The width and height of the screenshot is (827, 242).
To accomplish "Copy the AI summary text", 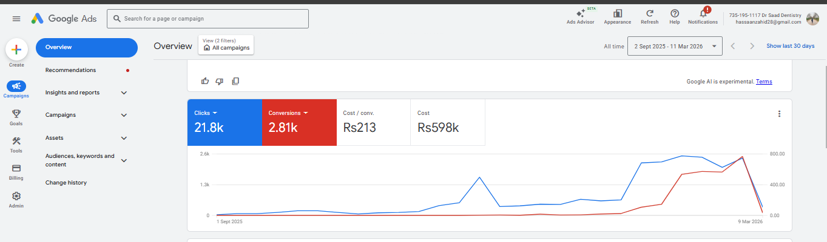I will pyautogui.click(x=235, y=81).
